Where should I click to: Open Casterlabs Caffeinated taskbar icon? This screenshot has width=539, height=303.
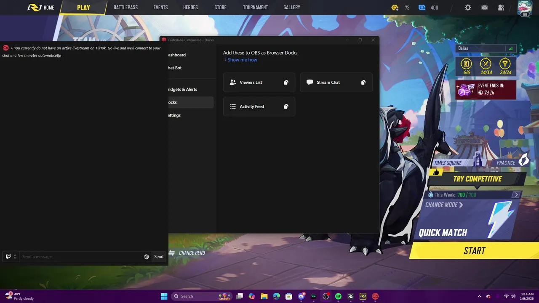click(375, 296)
